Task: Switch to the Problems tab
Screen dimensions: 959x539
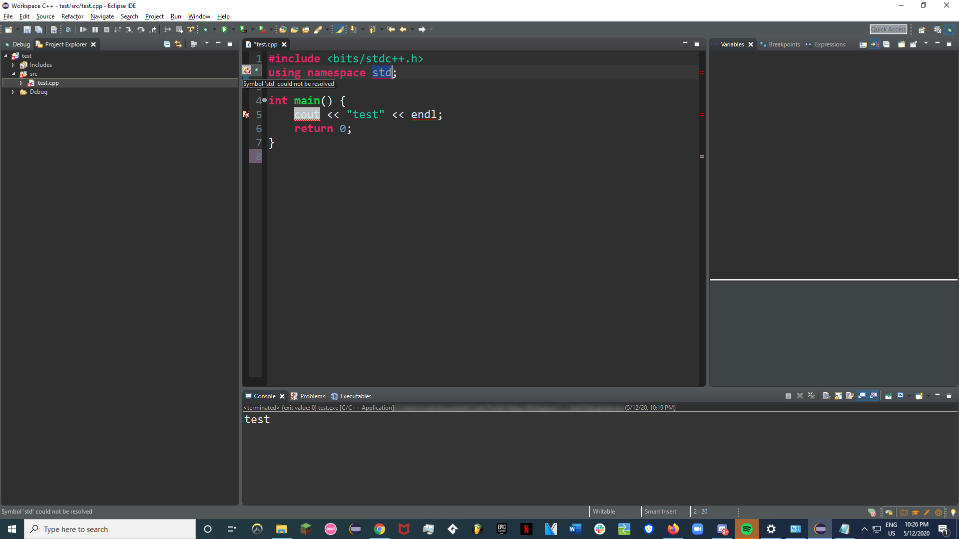Action: (x=308, y=396)
